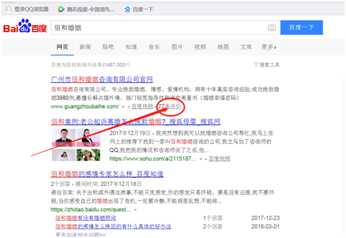The height and width of the screenshot is (238, 346).
Task: Switch to the 新闻 tab
Action: (85, 47)
